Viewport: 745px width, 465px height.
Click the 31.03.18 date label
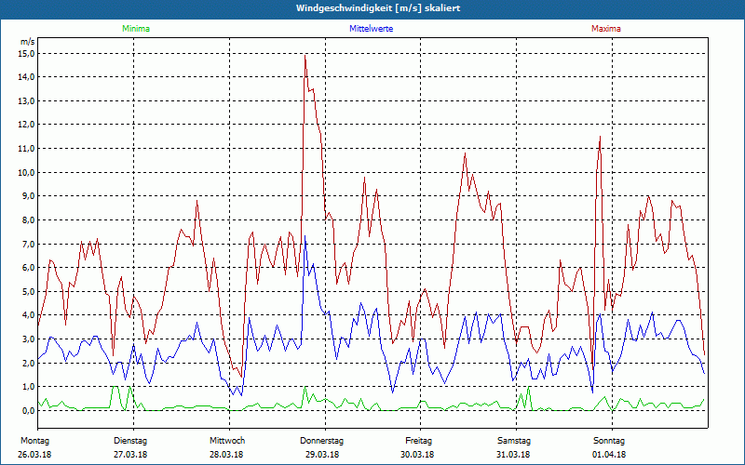tap(513, 455)
